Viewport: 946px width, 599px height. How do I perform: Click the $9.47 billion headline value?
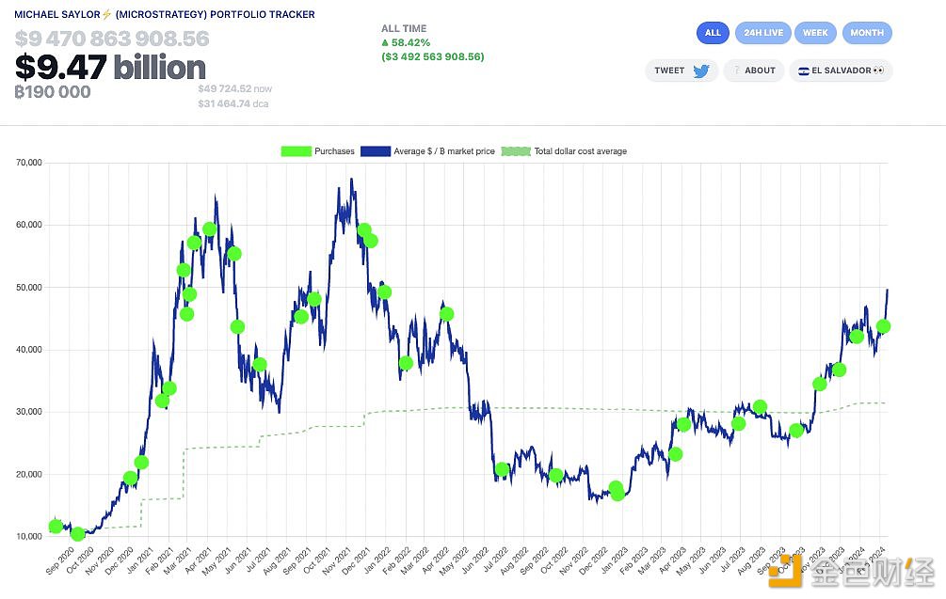tap(110, 67)
